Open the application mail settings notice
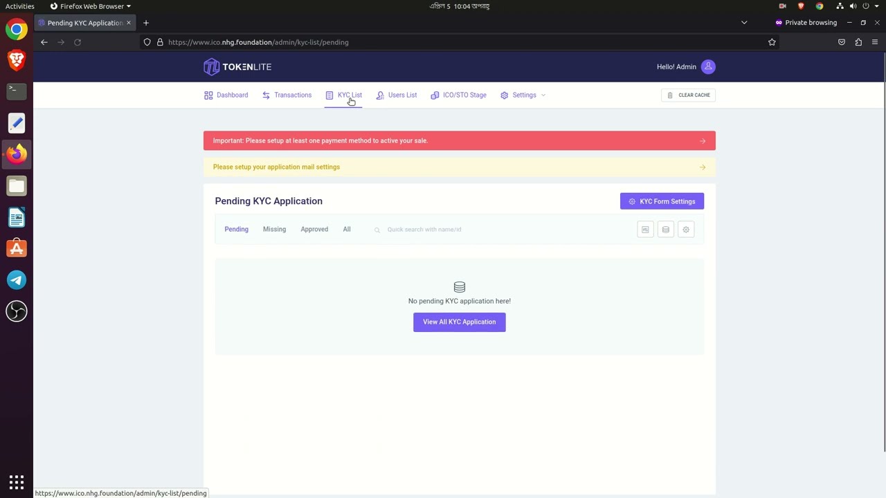Image resolution: width=886 pixels, height=498 pixels. coord(460,167)
